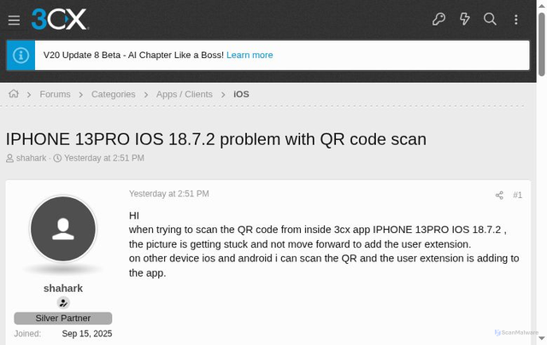Open the hamburger navigation menu
The image size is (547, 345).
(x=14, y=20)
